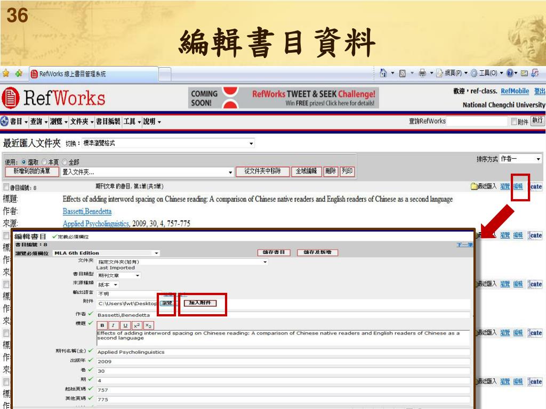Image resolution: width=546 pixels, height=409 pixels.
Task: Click the 儲存書目 button
Action: pos(274,252)
